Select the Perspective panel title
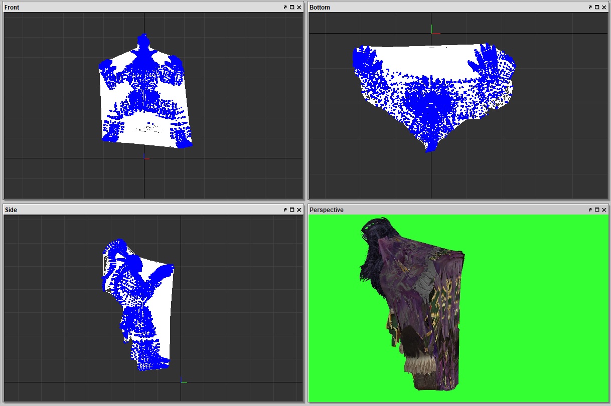 (327, 210)
